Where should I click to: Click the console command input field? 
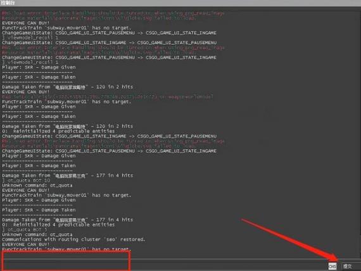pyautogui.click(x=165, y=266)
